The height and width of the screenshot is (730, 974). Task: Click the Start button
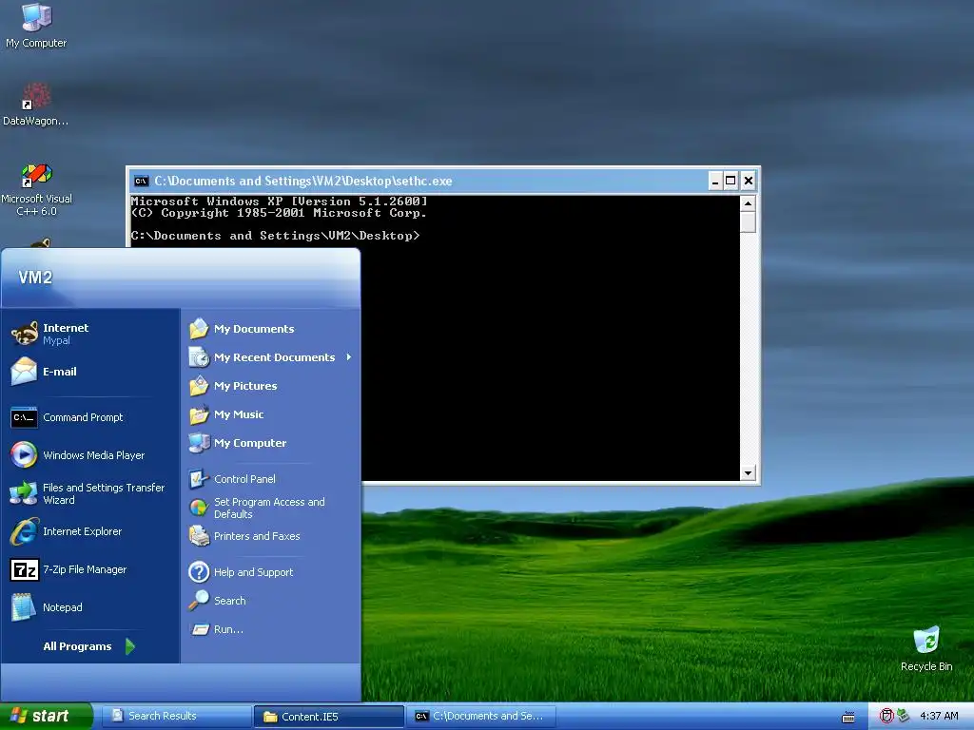pyautogui.click(x=46, y=716)
